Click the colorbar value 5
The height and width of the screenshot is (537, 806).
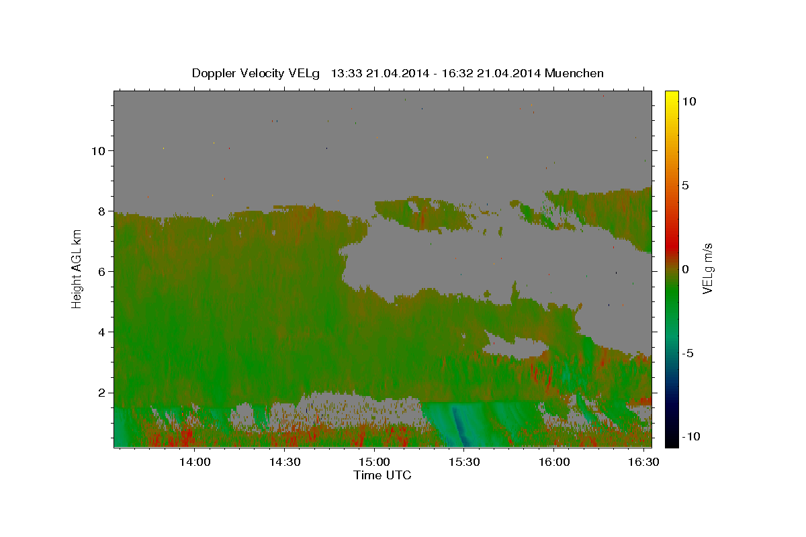685,185
